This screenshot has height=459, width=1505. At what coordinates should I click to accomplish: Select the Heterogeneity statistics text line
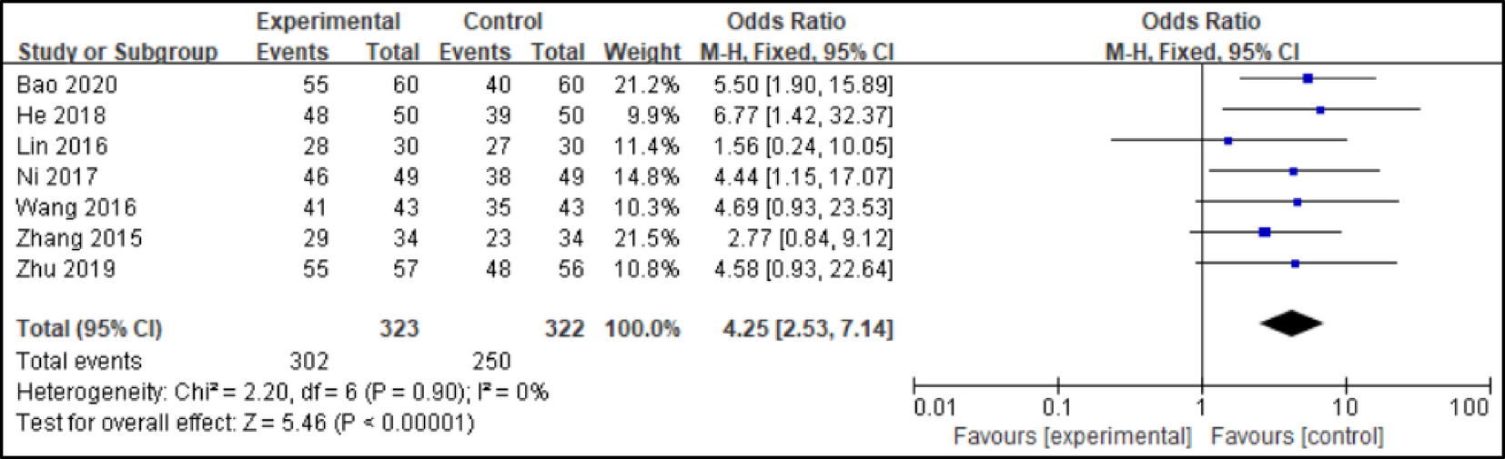pos(282,393)
